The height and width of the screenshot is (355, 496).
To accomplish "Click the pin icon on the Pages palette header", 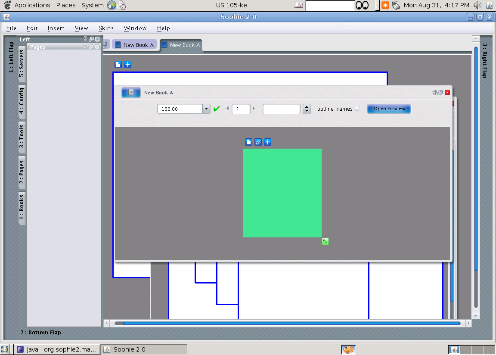I will point(85,47).
